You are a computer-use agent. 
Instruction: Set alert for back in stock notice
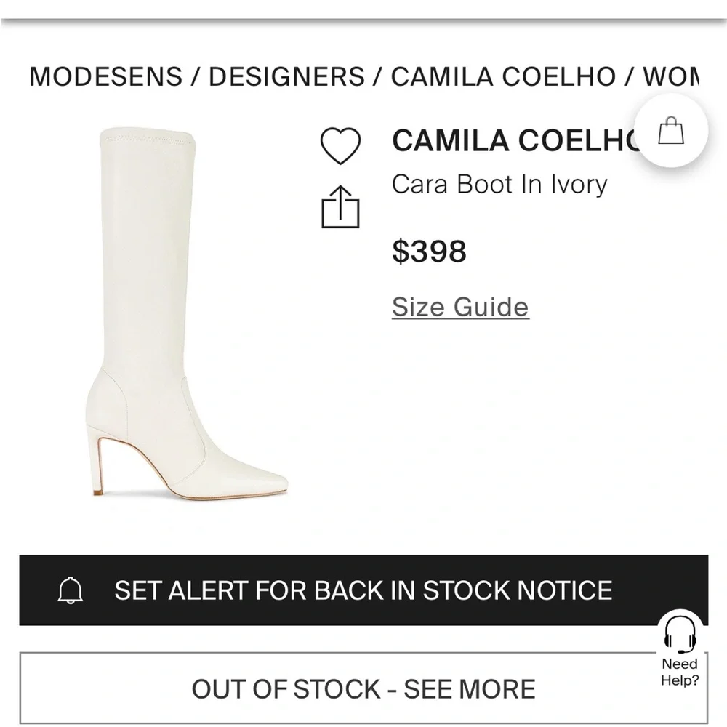click(363, 590)
